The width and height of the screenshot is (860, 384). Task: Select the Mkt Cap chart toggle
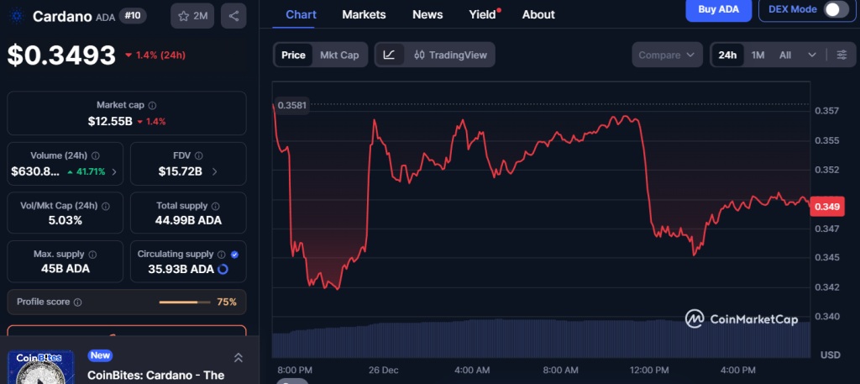(x=339, y=55)
